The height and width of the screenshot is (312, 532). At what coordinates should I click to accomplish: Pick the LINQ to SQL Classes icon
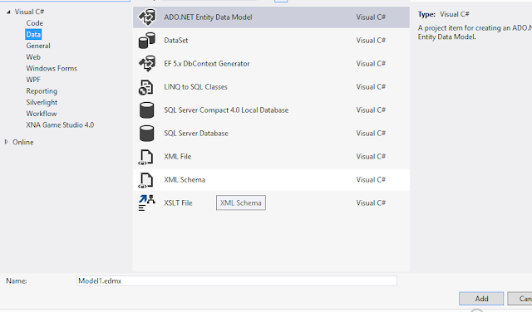pos(146,87)
